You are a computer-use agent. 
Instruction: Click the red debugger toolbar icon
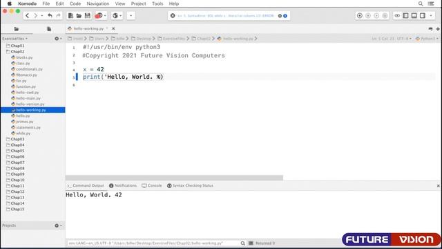tap(99, 15)
